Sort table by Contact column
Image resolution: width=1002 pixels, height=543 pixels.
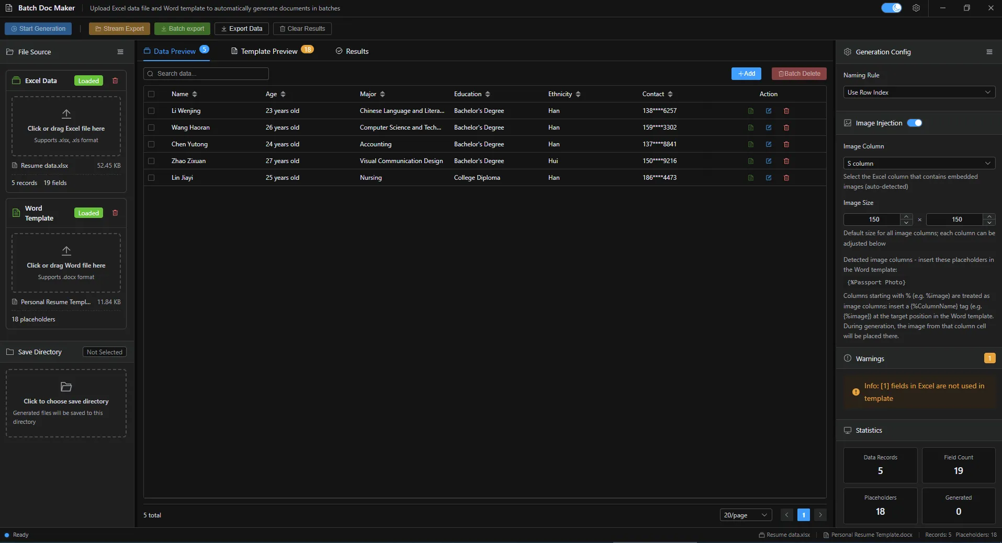click(x=670, y=94)
